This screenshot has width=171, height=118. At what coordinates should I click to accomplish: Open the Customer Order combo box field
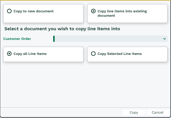click(110, 39)
